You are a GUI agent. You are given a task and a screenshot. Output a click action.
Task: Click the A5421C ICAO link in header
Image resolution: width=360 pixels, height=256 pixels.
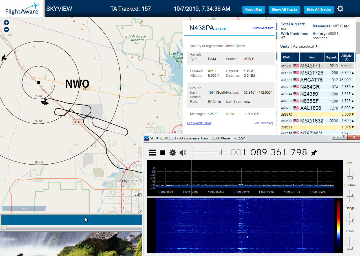(221, 29)
